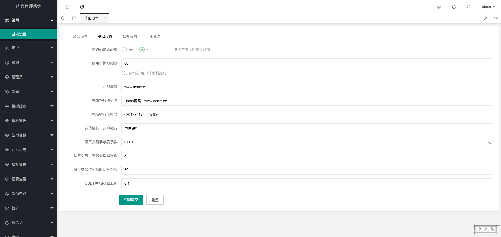Go to home tab icon

[74, 18]
